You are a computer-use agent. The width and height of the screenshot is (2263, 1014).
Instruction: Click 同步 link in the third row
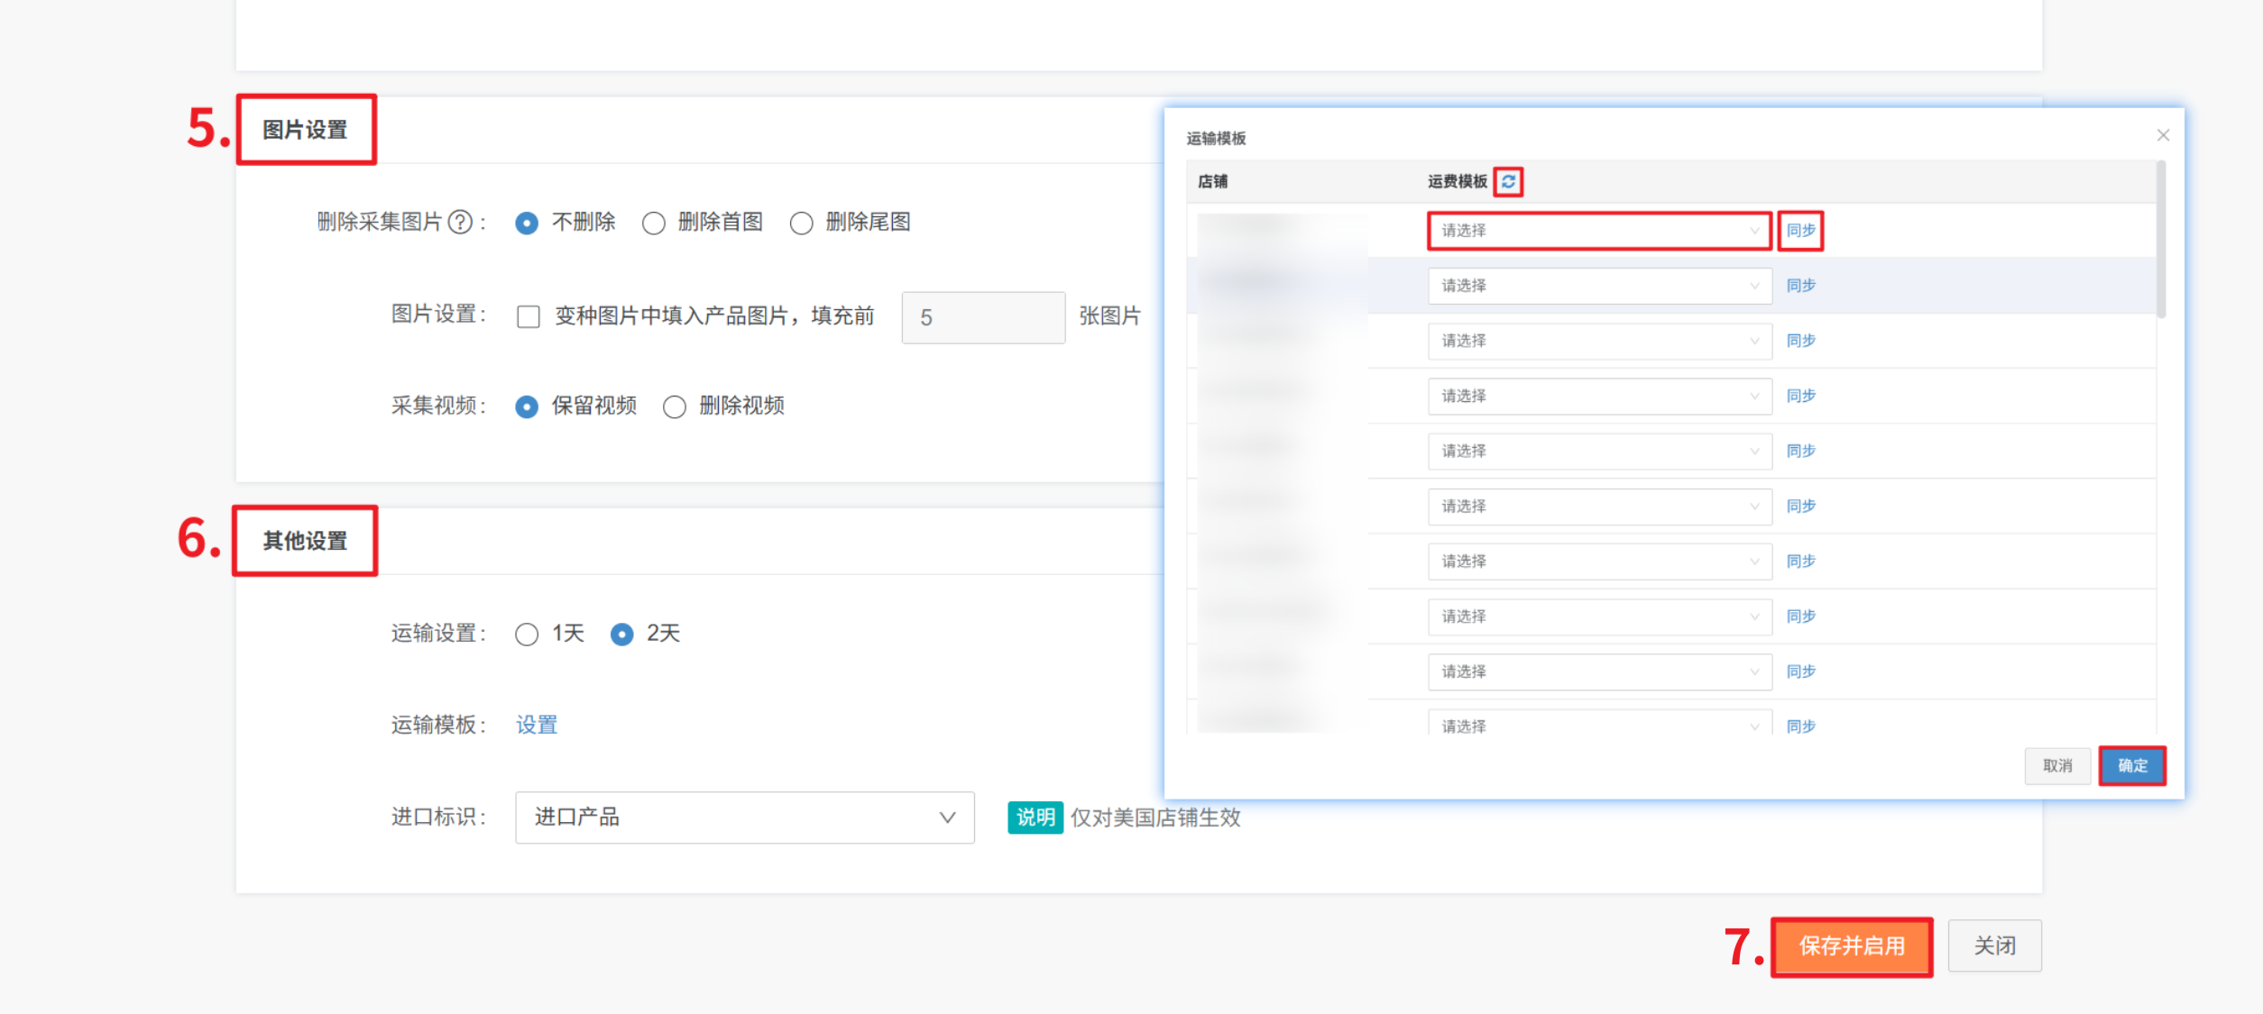[x=1800, y=341]
